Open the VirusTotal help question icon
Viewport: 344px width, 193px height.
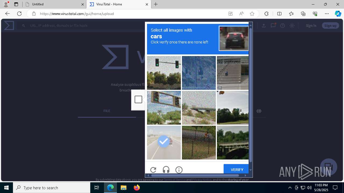(282, 25)
